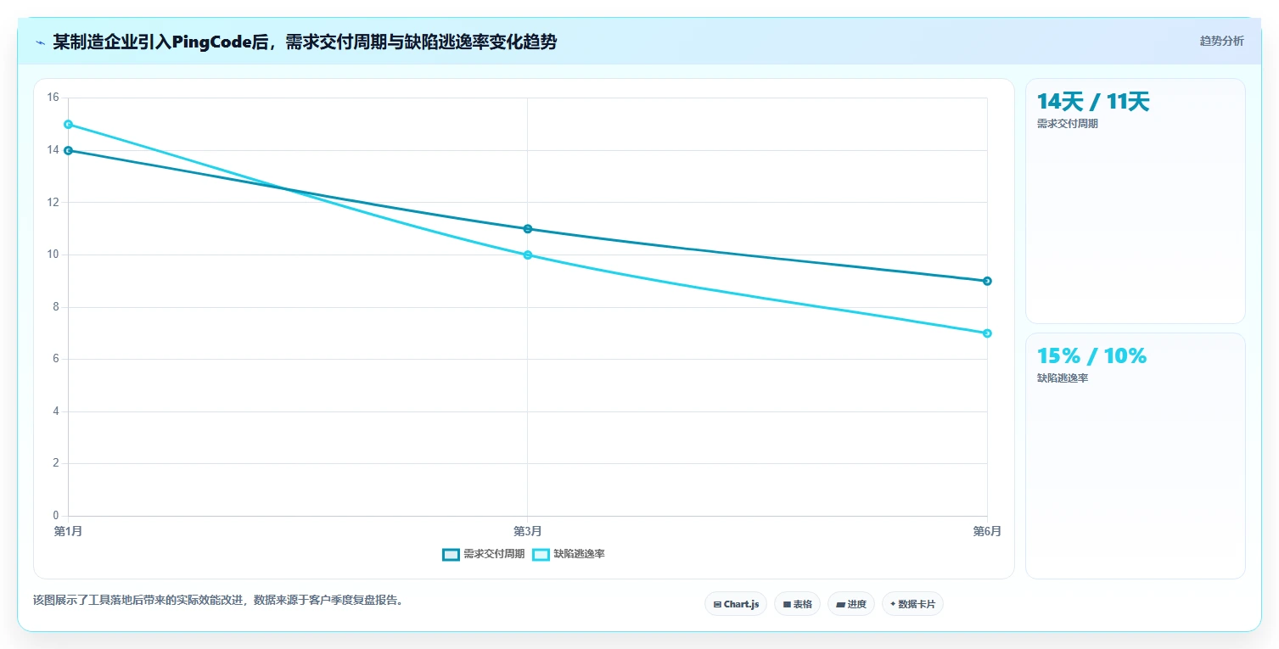The image size is (1279, 649).
Task: Click the 14天 / 11天 metric value
Action: click(x=1093, y=102)
